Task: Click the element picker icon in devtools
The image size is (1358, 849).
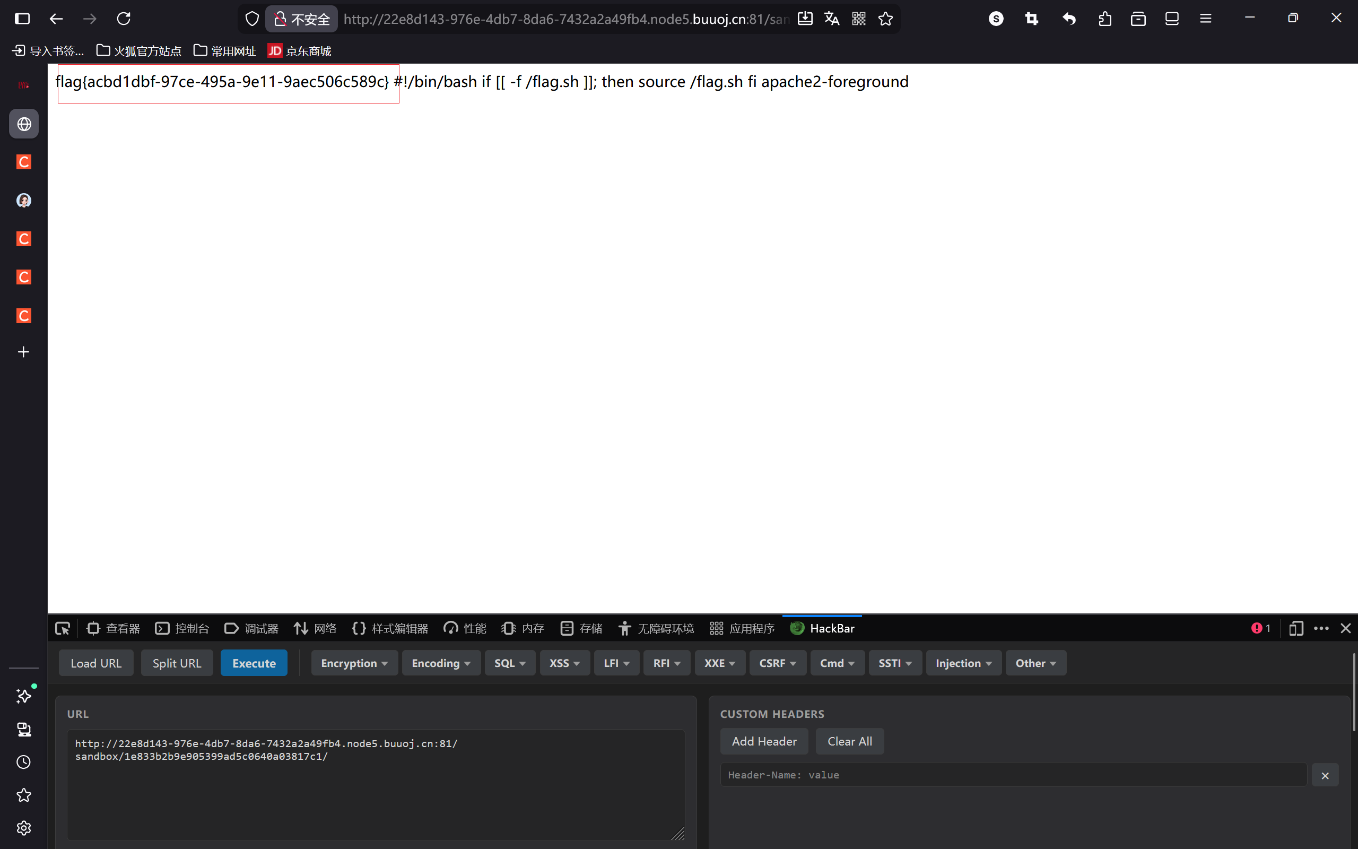Action: (x=62, y=628)
